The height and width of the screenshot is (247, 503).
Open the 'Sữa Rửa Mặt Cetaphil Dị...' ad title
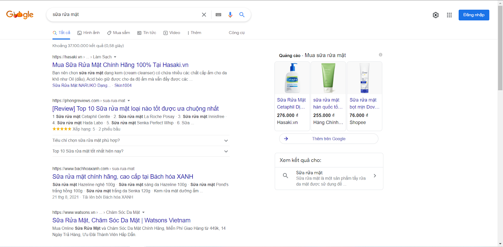[x=291, y=103]
